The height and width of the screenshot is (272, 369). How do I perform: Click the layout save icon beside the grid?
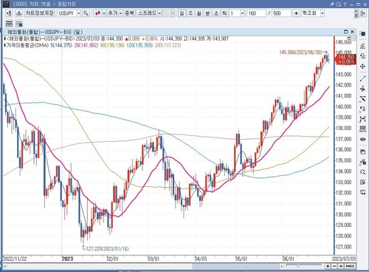click(x=19, y=24)
